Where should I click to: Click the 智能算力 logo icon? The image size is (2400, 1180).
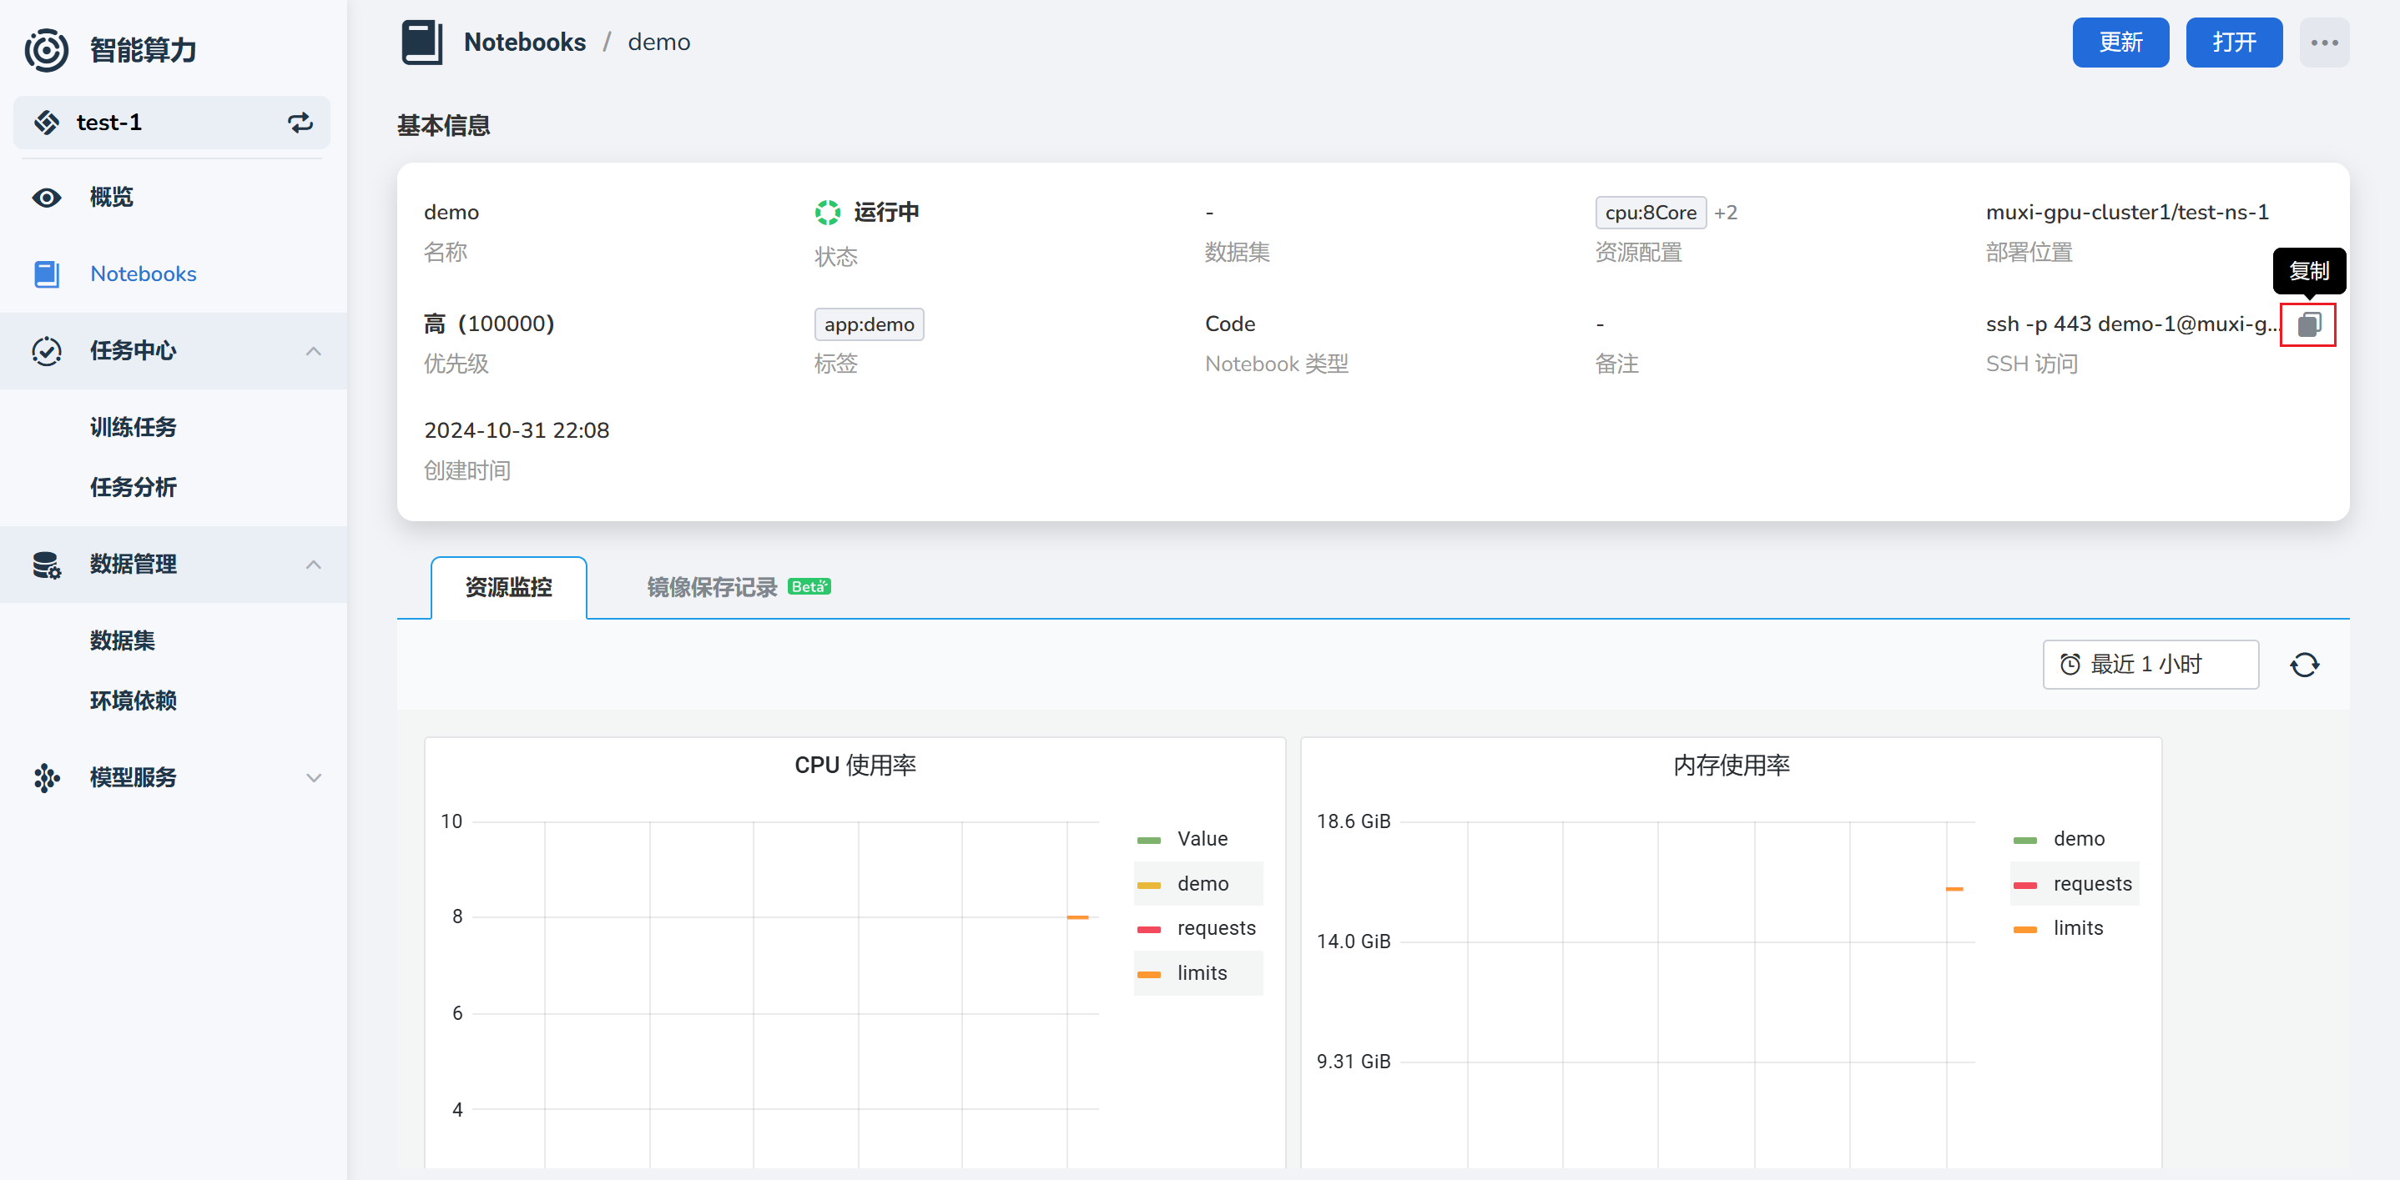tap(47, 49)
